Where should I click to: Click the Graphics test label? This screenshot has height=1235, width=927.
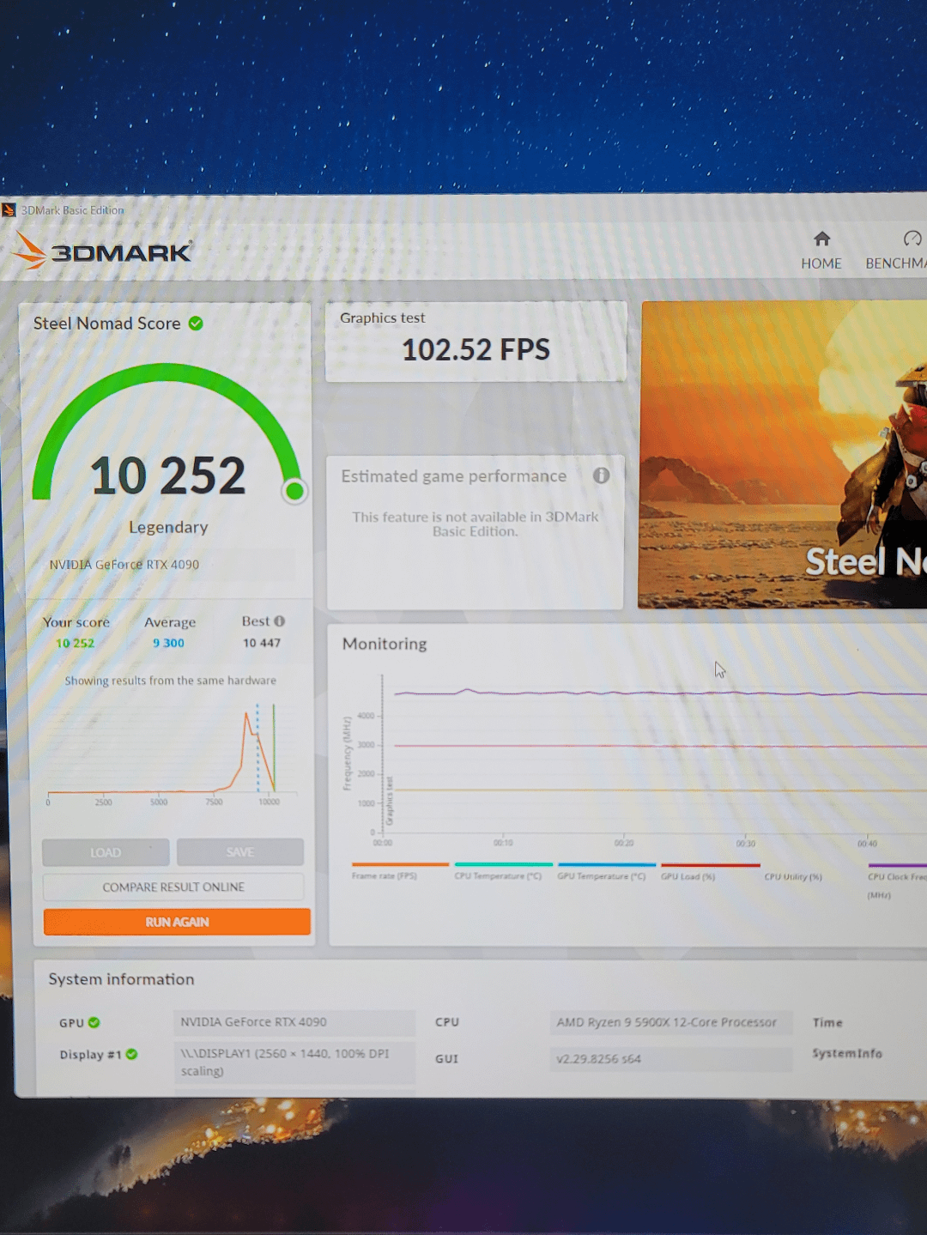pyautogui.click(x=382, y=318)
